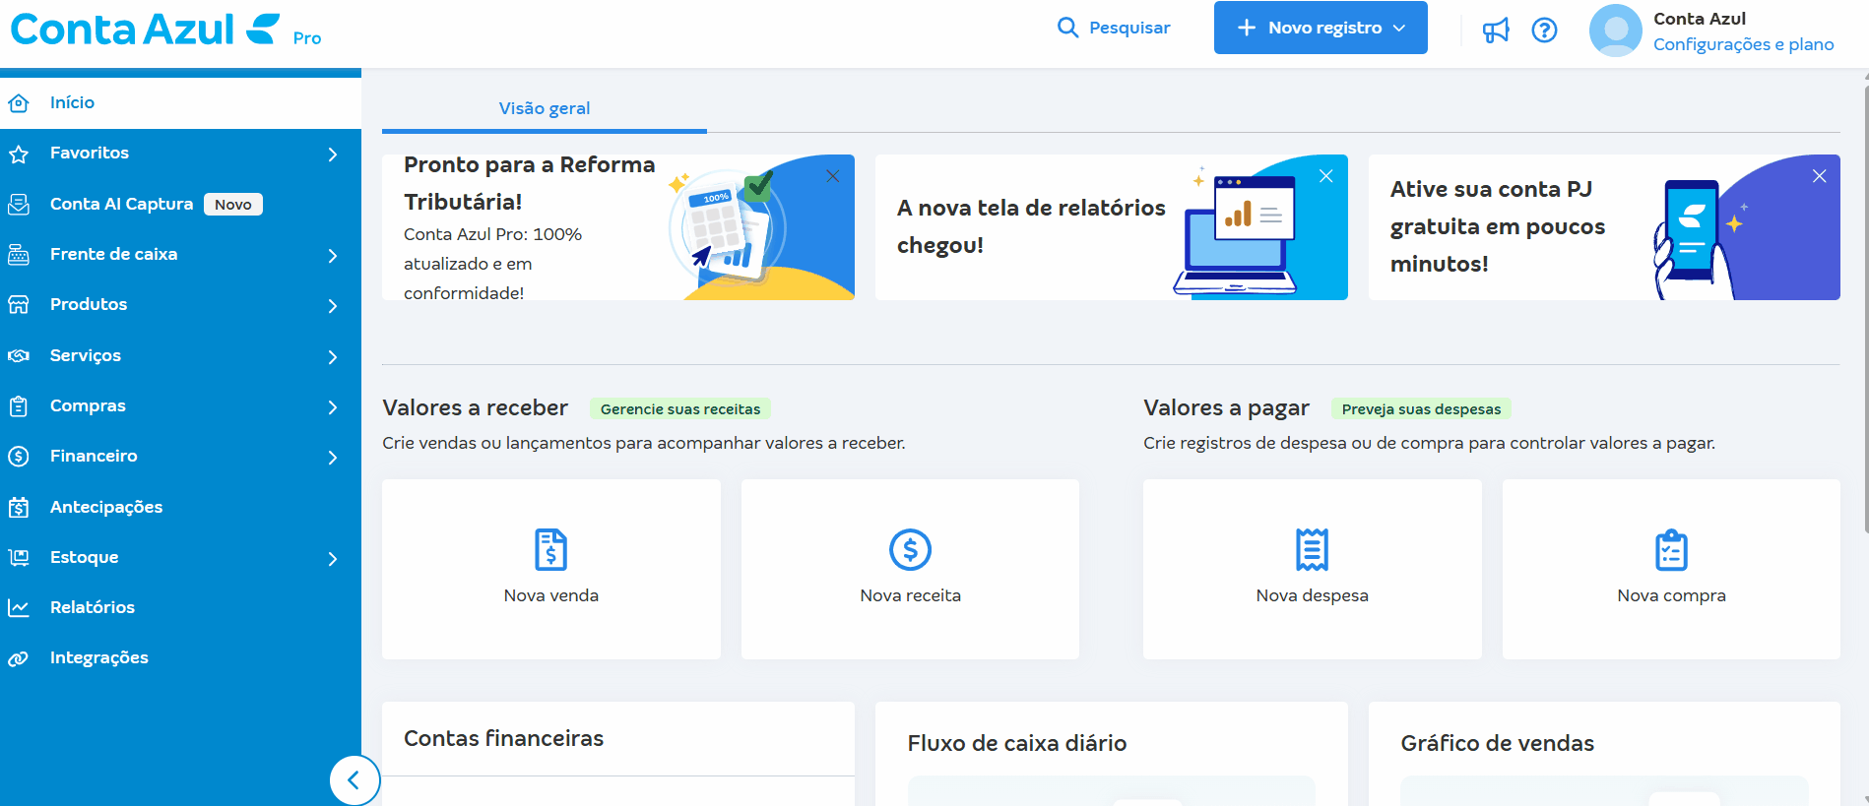Open the announcements megaphone icon
Screen dimensions: 1869x806
pos(1496,31)
